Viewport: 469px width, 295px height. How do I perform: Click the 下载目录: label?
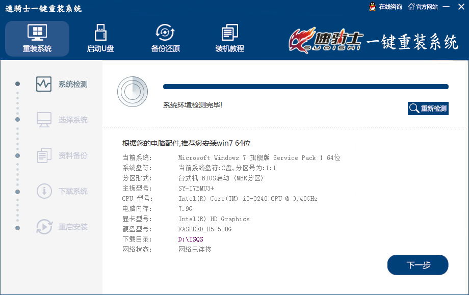click(137, 239)
